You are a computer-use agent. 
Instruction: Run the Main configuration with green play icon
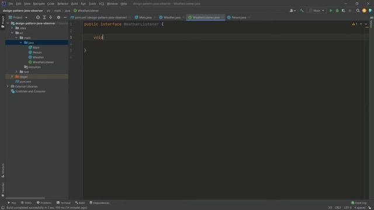coord(331,10)
